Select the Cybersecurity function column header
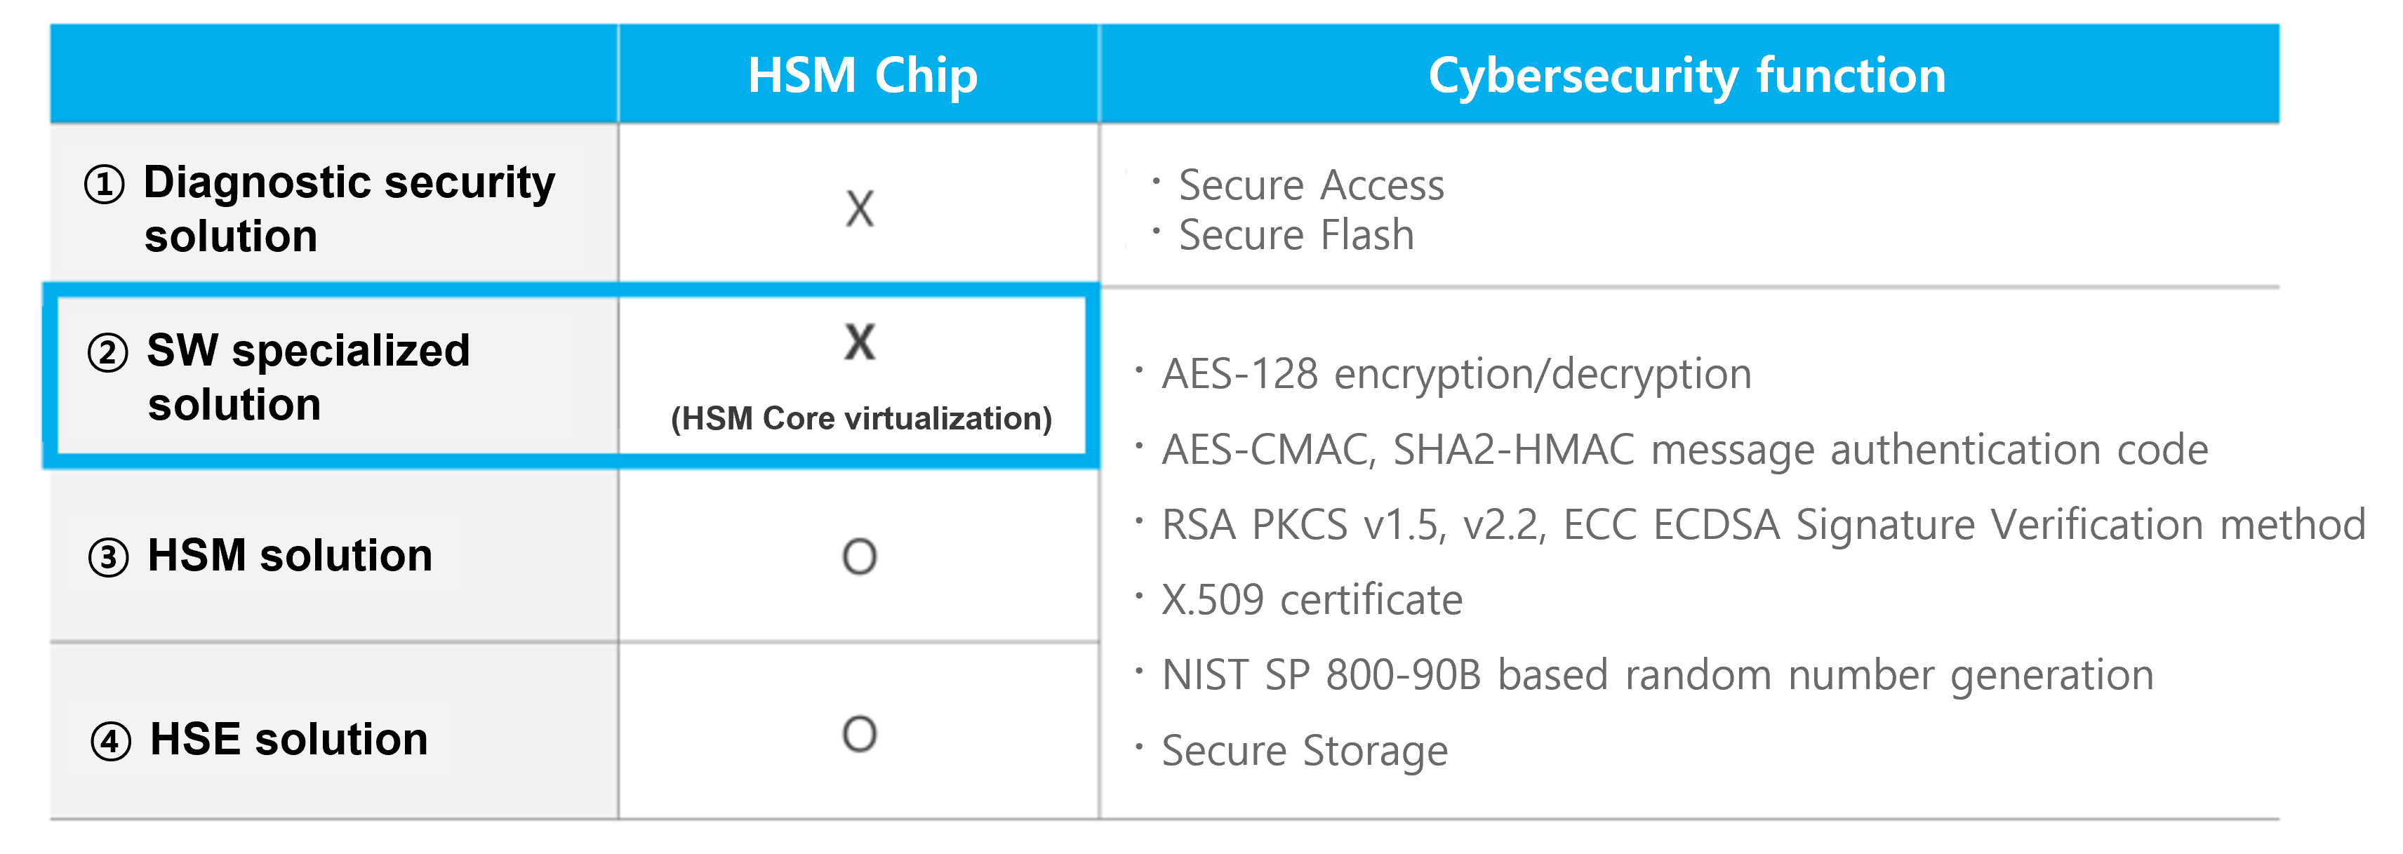Screen dimensions: 2403x854 [x=1686, y=76]
